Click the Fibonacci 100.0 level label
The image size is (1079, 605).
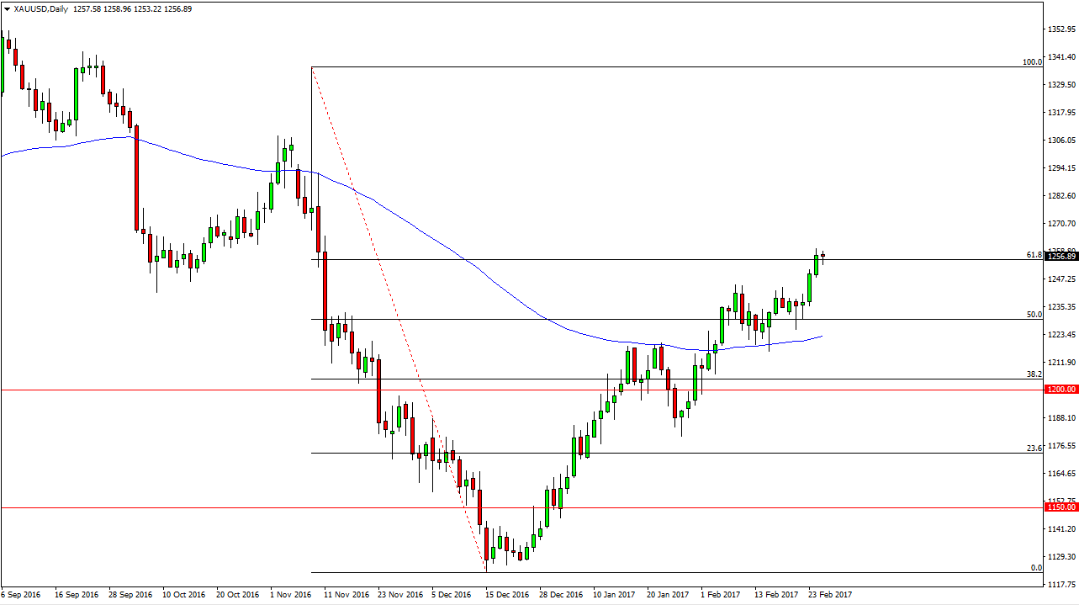[1032, 62]
